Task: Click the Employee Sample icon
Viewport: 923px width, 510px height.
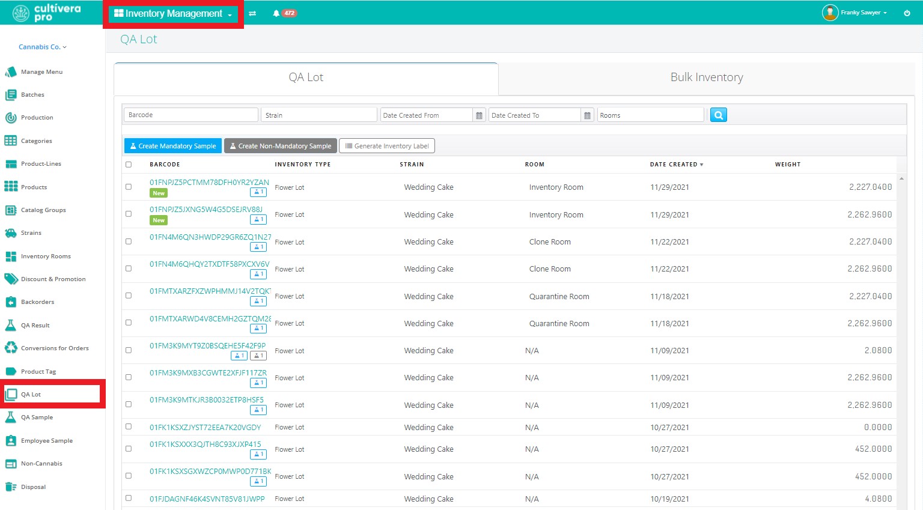Action: (11, 441)
